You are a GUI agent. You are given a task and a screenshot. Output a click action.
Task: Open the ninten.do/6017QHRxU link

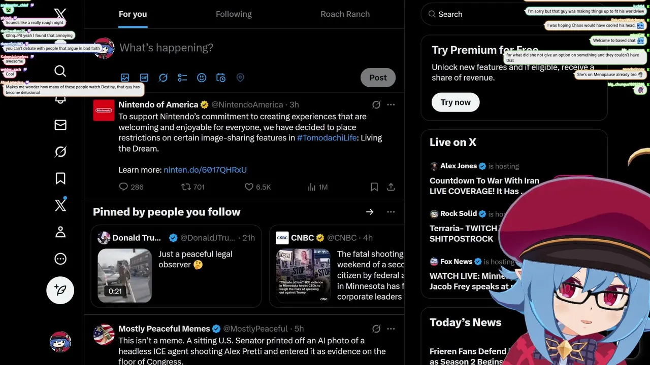click(205, 170)
